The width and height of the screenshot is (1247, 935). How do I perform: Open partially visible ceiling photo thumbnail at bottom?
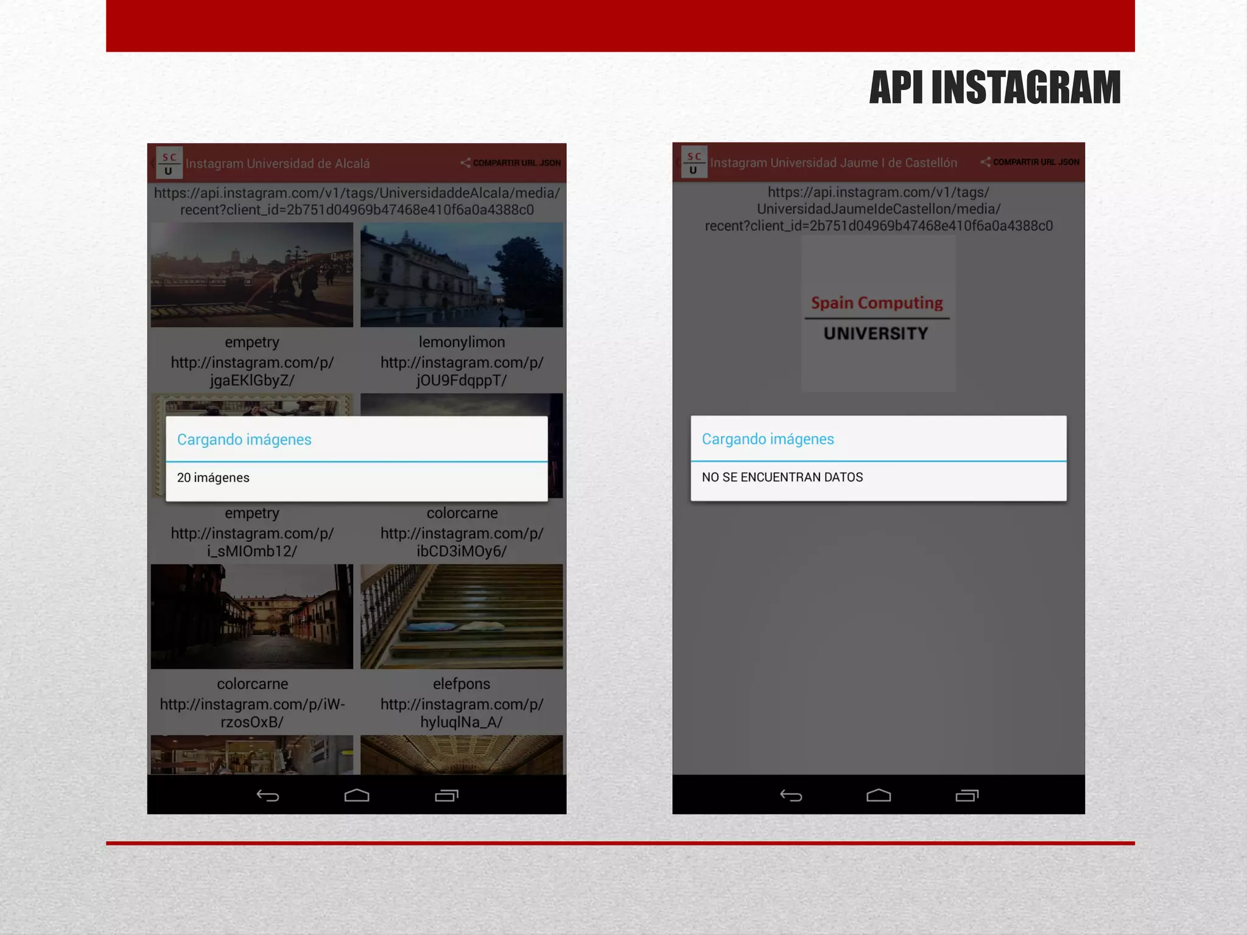click(462, 755)
